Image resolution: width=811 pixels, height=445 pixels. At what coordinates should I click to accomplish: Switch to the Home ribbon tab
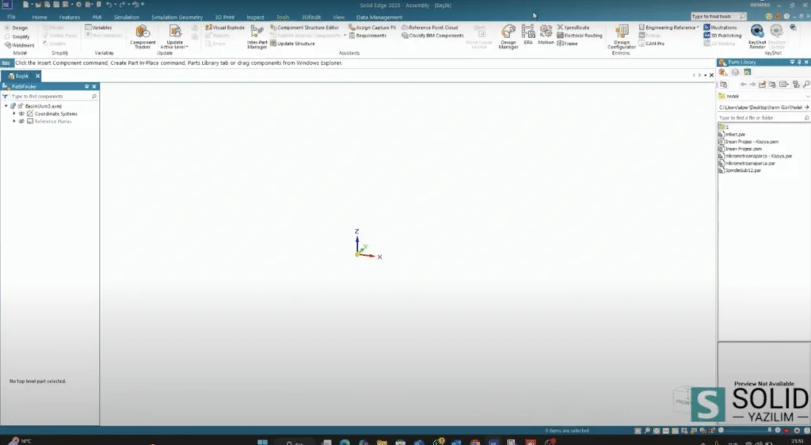[x=40, y=17]
